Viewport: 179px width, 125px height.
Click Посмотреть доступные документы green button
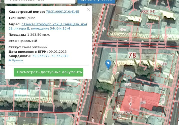pos(49,72)
